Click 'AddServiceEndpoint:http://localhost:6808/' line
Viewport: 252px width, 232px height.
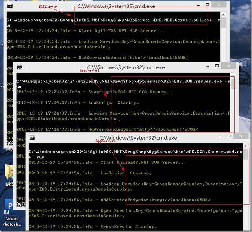click(119, 200)
